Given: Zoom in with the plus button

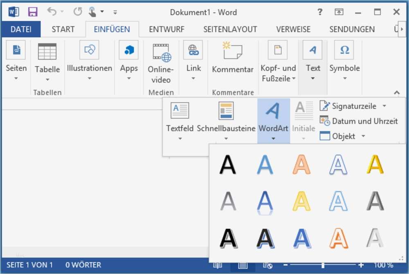Looking at the screenshot, I should pyautogui.click(x=361, y=265).
